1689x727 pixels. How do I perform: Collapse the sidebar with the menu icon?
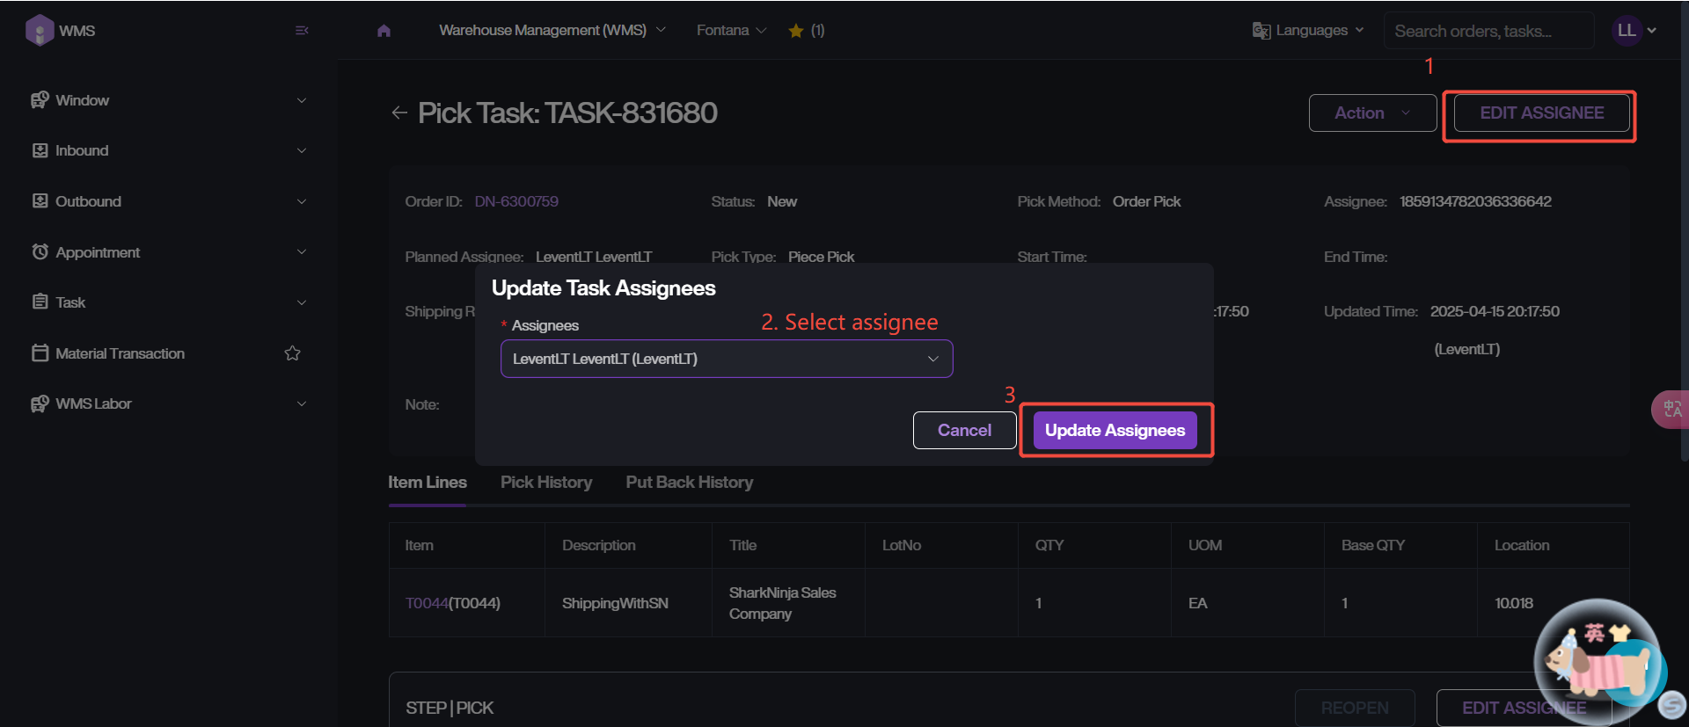pos(302,31)
